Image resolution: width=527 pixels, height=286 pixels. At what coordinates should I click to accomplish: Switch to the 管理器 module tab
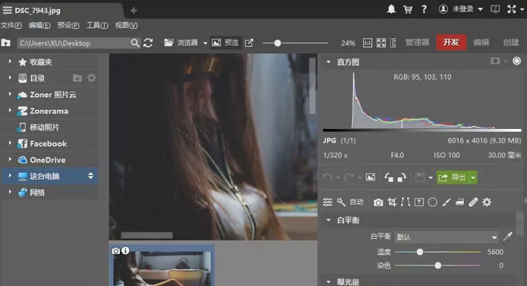tap(417, 42)
